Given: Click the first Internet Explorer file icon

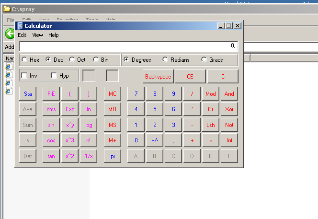Looking at the screenshot, I should click(8, 67).
